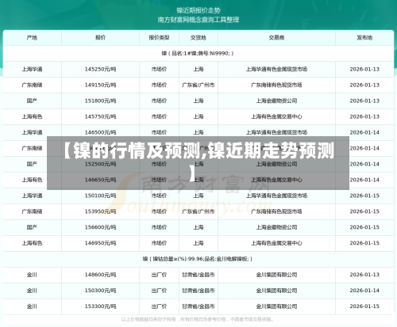Click 出厂价 in the 148600元/吨 row

159,275
